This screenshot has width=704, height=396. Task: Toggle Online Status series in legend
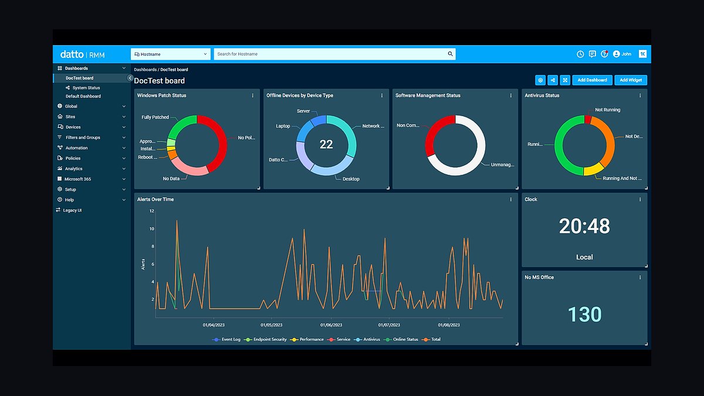coord(401,340)
